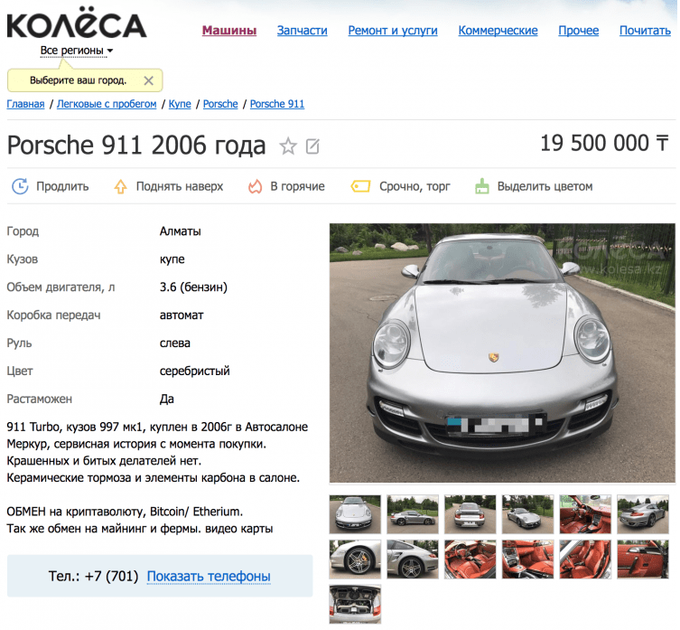Click the yellow tag icon Срочно, торг
Image resolution: width=680 pixels, height=630 pixels.
pos(360,187)
